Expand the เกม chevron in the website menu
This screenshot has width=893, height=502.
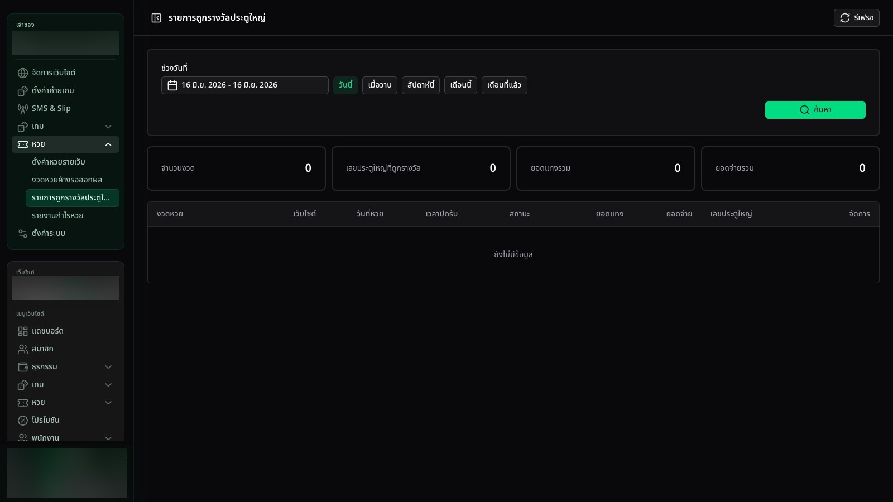pos(108,385)
